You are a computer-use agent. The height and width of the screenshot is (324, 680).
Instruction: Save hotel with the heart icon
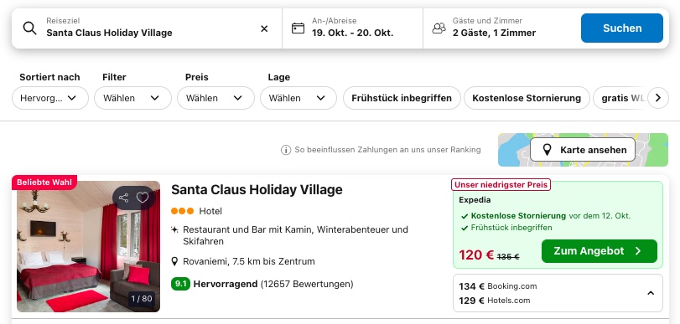tap(143, 198)
